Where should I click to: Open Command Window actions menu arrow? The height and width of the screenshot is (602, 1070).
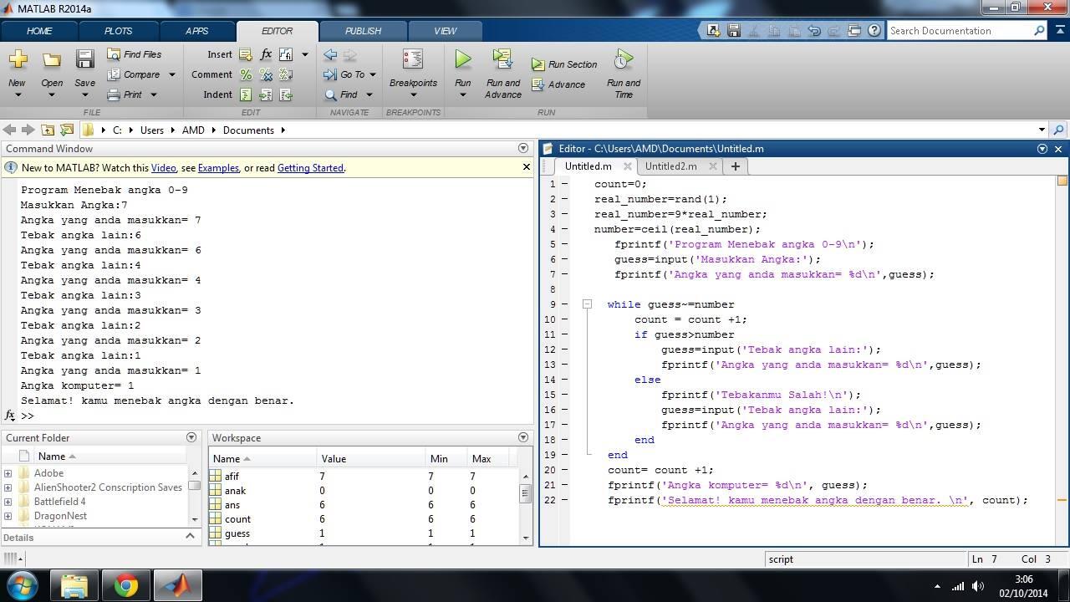point(523,148)
